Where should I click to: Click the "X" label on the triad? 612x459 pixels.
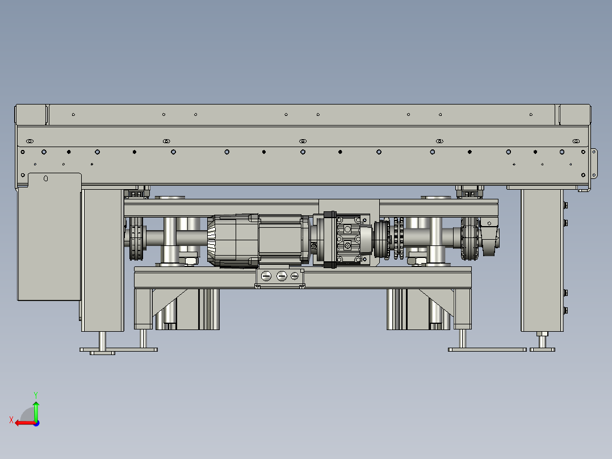(x=11, y=420)
